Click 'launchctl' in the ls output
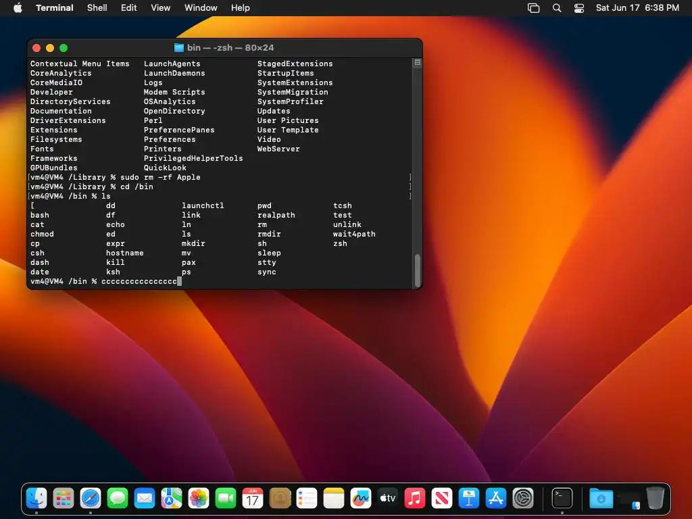The image size is (692, 519). tap(203, 205)
